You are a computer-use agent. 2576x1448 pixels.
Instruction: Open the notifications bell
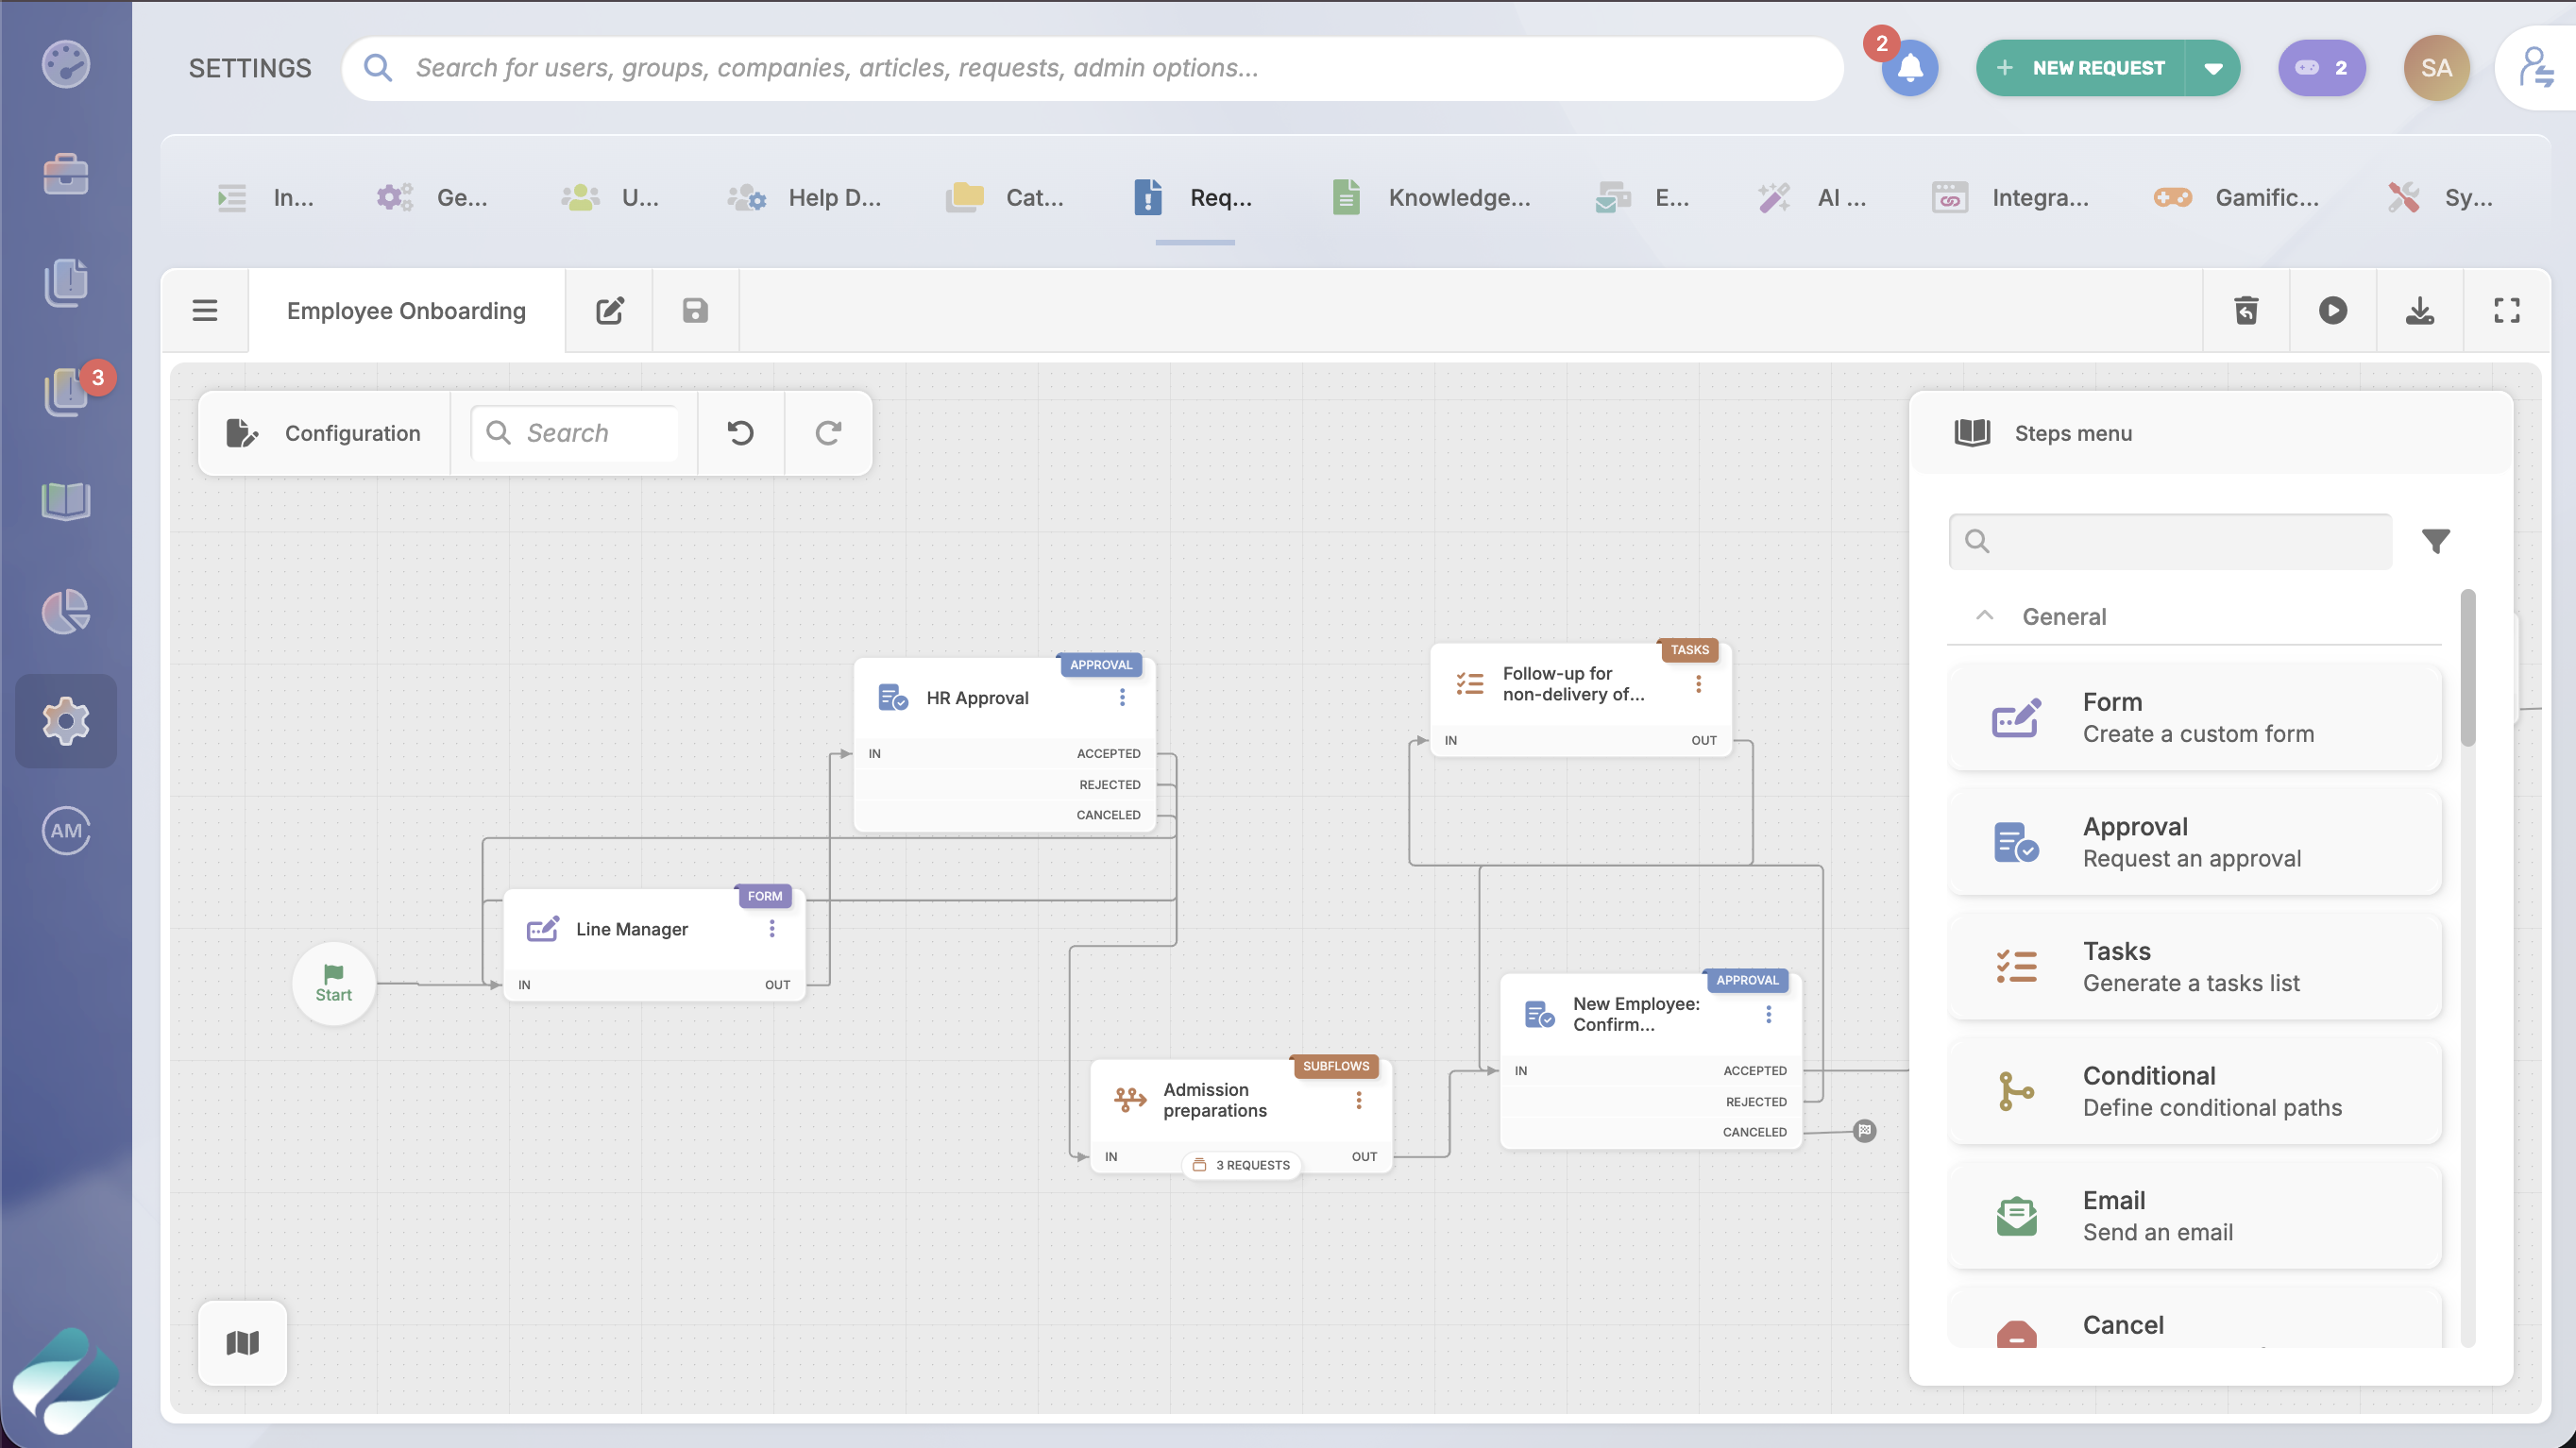[x=1910, y=68]
